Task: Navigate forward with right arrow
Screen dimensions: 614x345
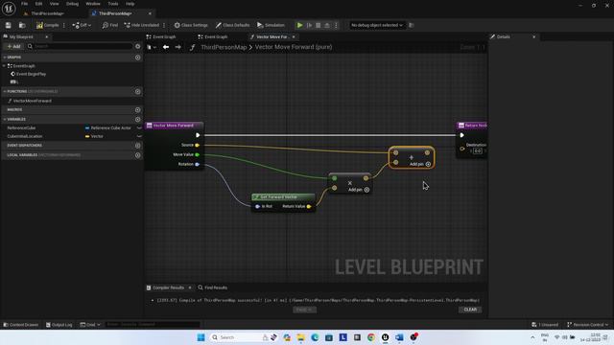Action: (178, 47)
